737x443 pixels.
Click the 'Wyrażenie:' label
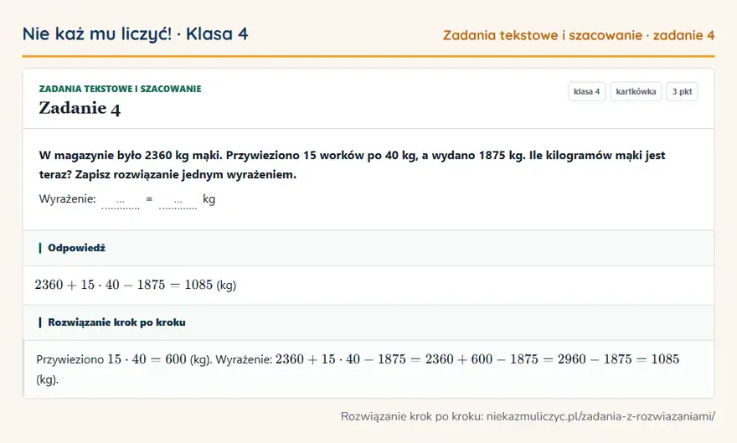pyautogui.click(x=67, y=198)
